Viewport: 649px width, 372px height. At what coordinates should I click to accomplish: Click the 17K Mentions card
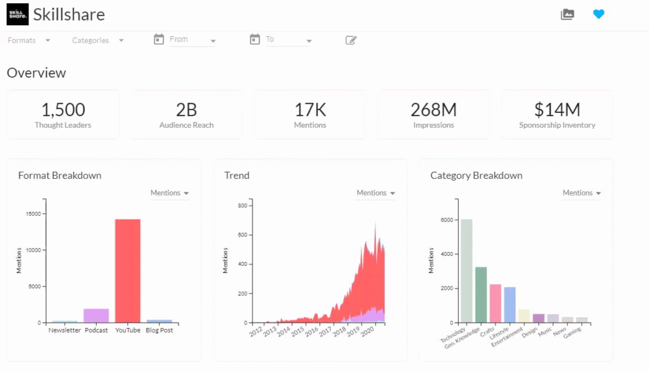[310, 115]
